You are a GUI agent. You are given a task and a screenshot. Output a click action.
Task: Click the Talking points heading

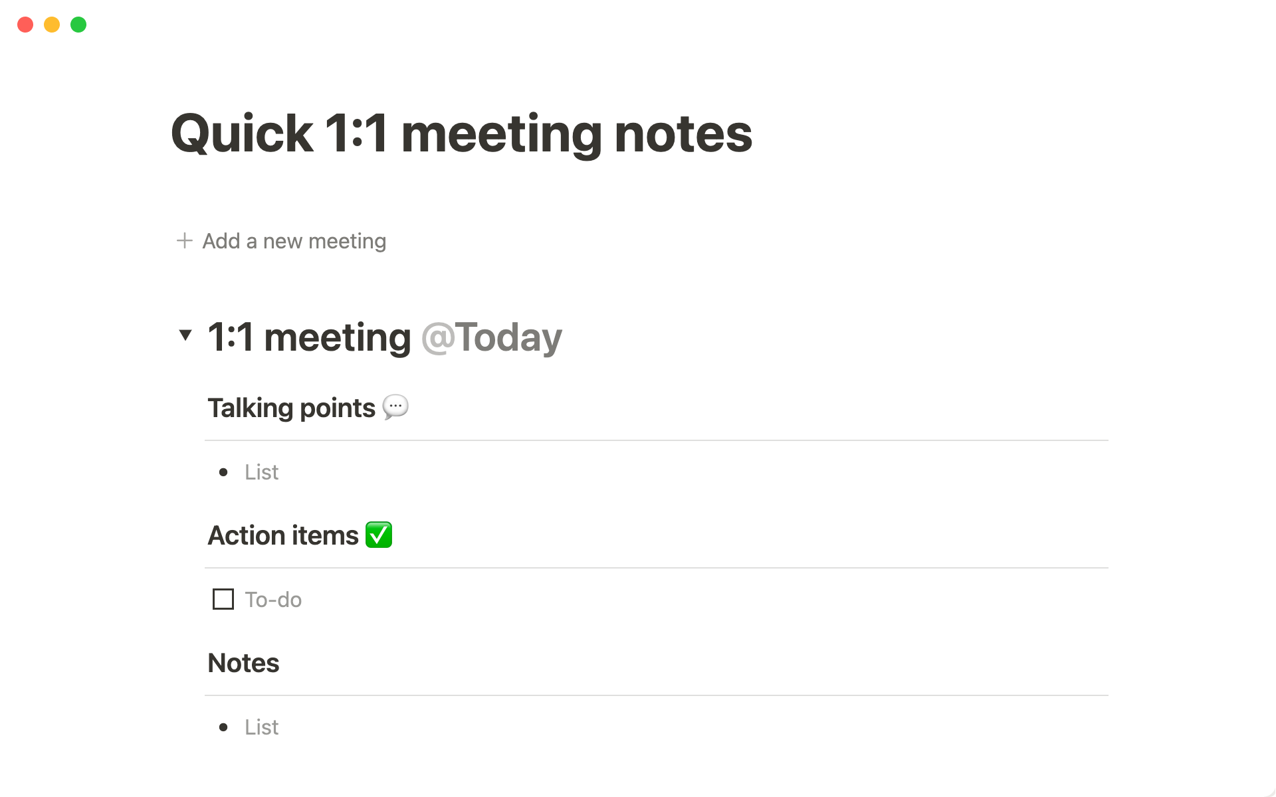tap(291, 408)
